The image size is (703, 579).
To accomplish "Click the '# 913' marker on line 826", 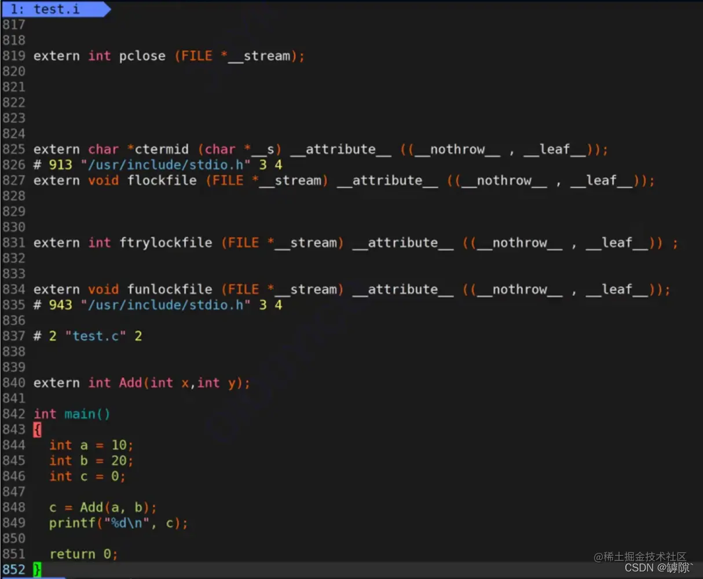I will click(53, 165).
